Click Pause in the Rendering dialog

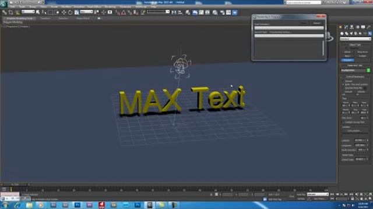click(304, 23)
